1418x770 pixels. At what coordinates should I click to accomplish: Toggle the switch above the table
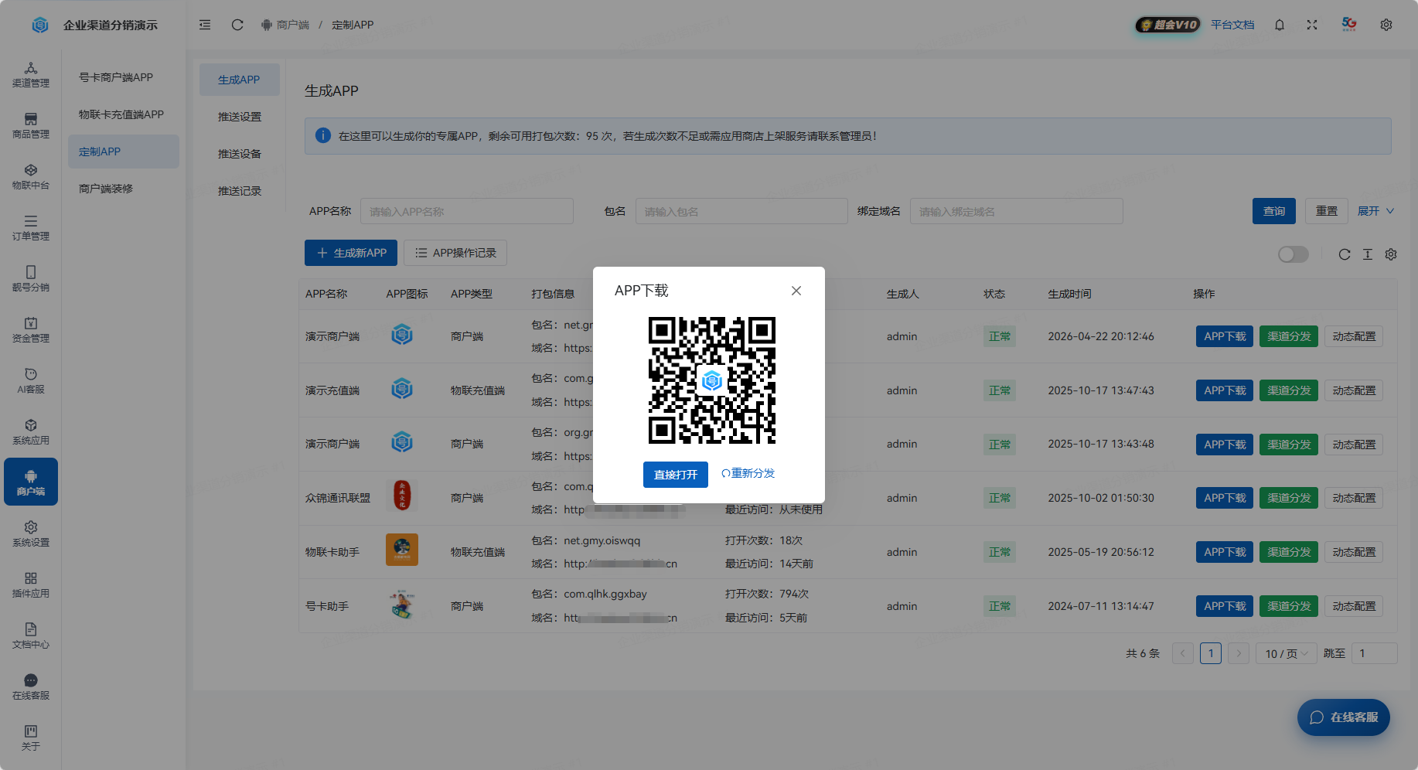pos(1294,254)
